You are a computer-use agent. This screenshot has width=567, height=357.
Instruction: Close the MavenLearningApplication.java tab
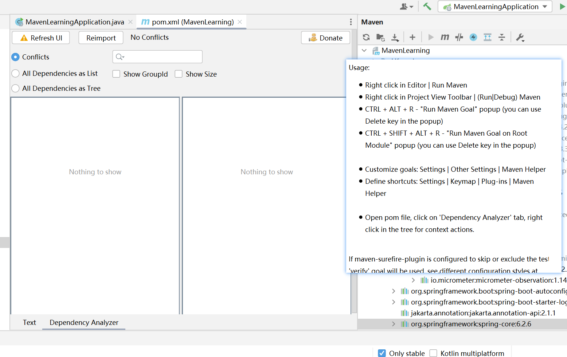(x=130, y=22)
